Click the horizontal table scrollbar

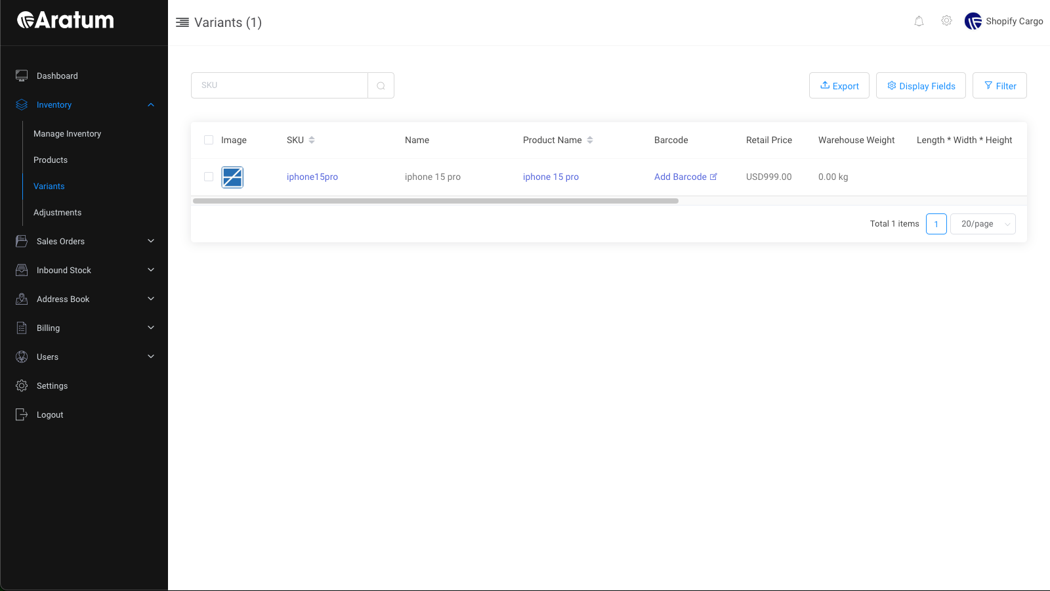coord(436,201)
